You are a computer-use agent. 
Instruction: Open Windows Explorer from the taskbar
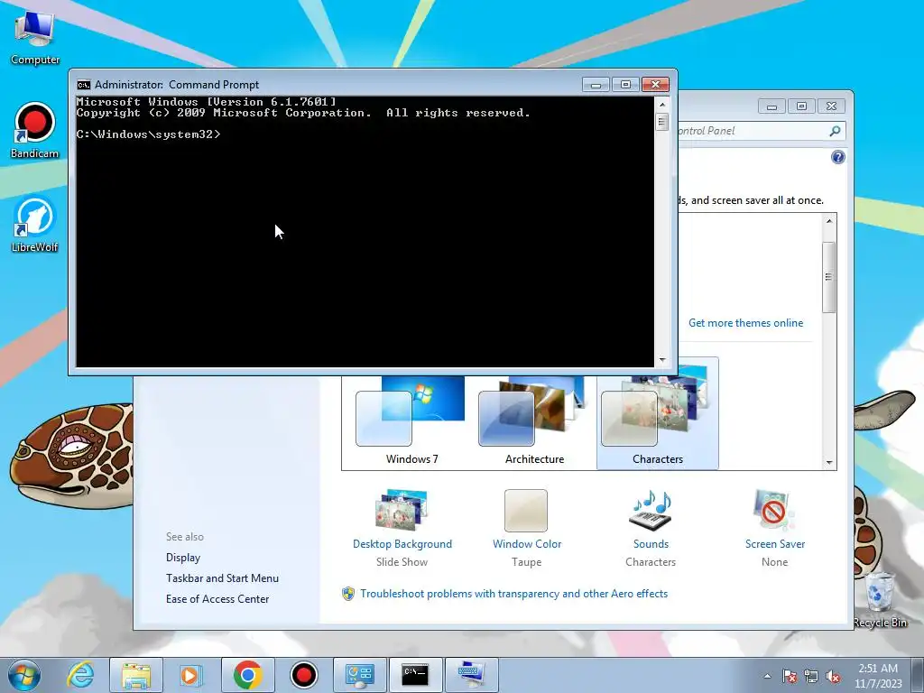(x=136, y=675)
